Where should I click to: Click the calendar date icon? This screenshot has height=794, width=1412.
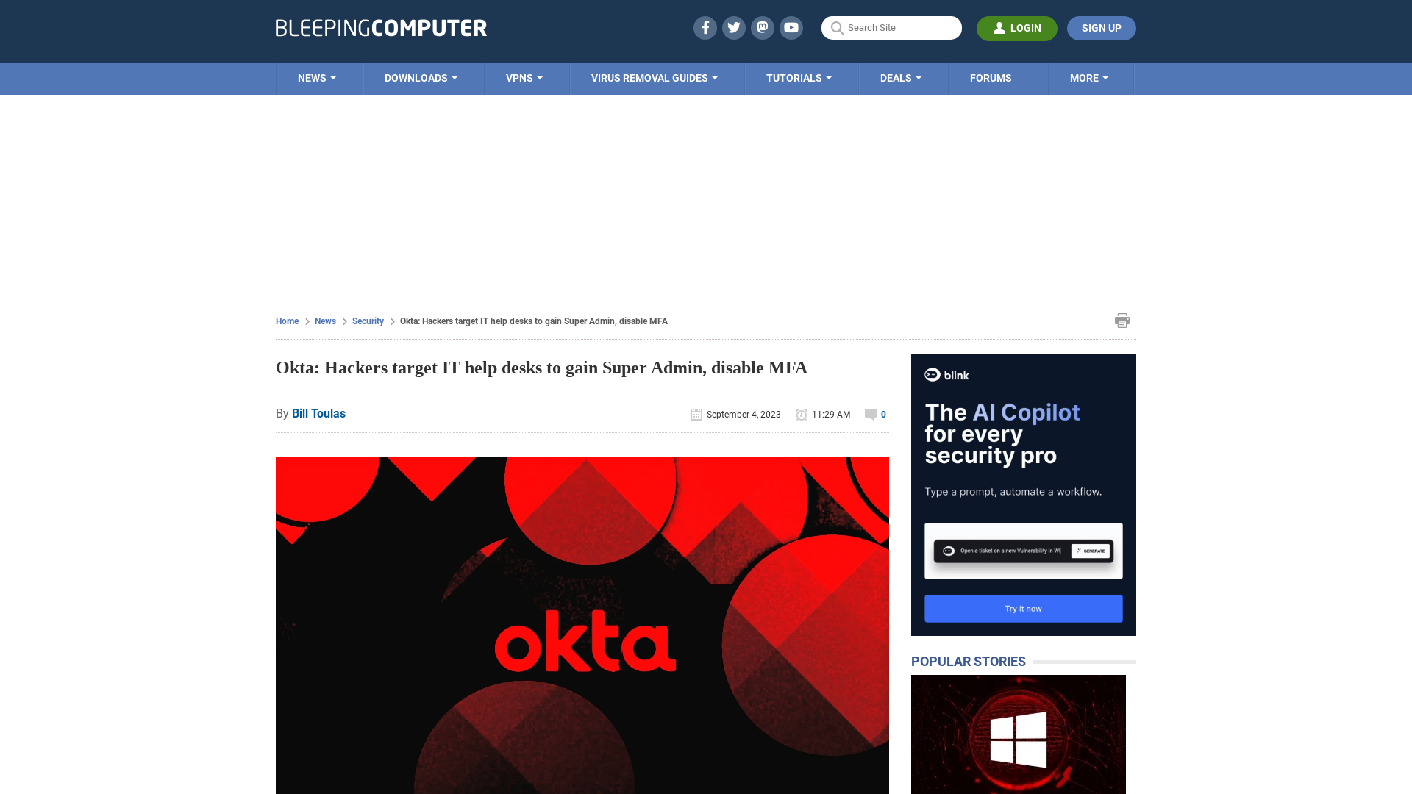pos(696,414)
